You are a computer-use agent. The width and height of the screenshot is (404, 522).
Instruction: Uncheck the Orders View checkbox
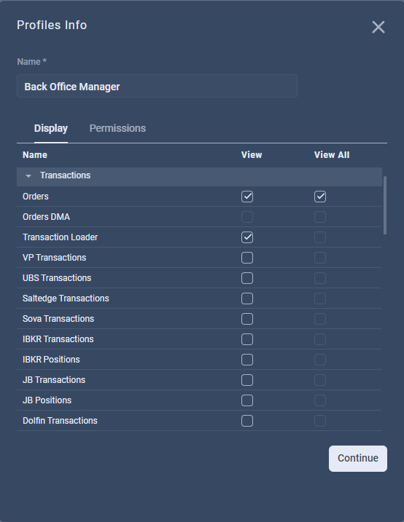click(247, 197)
